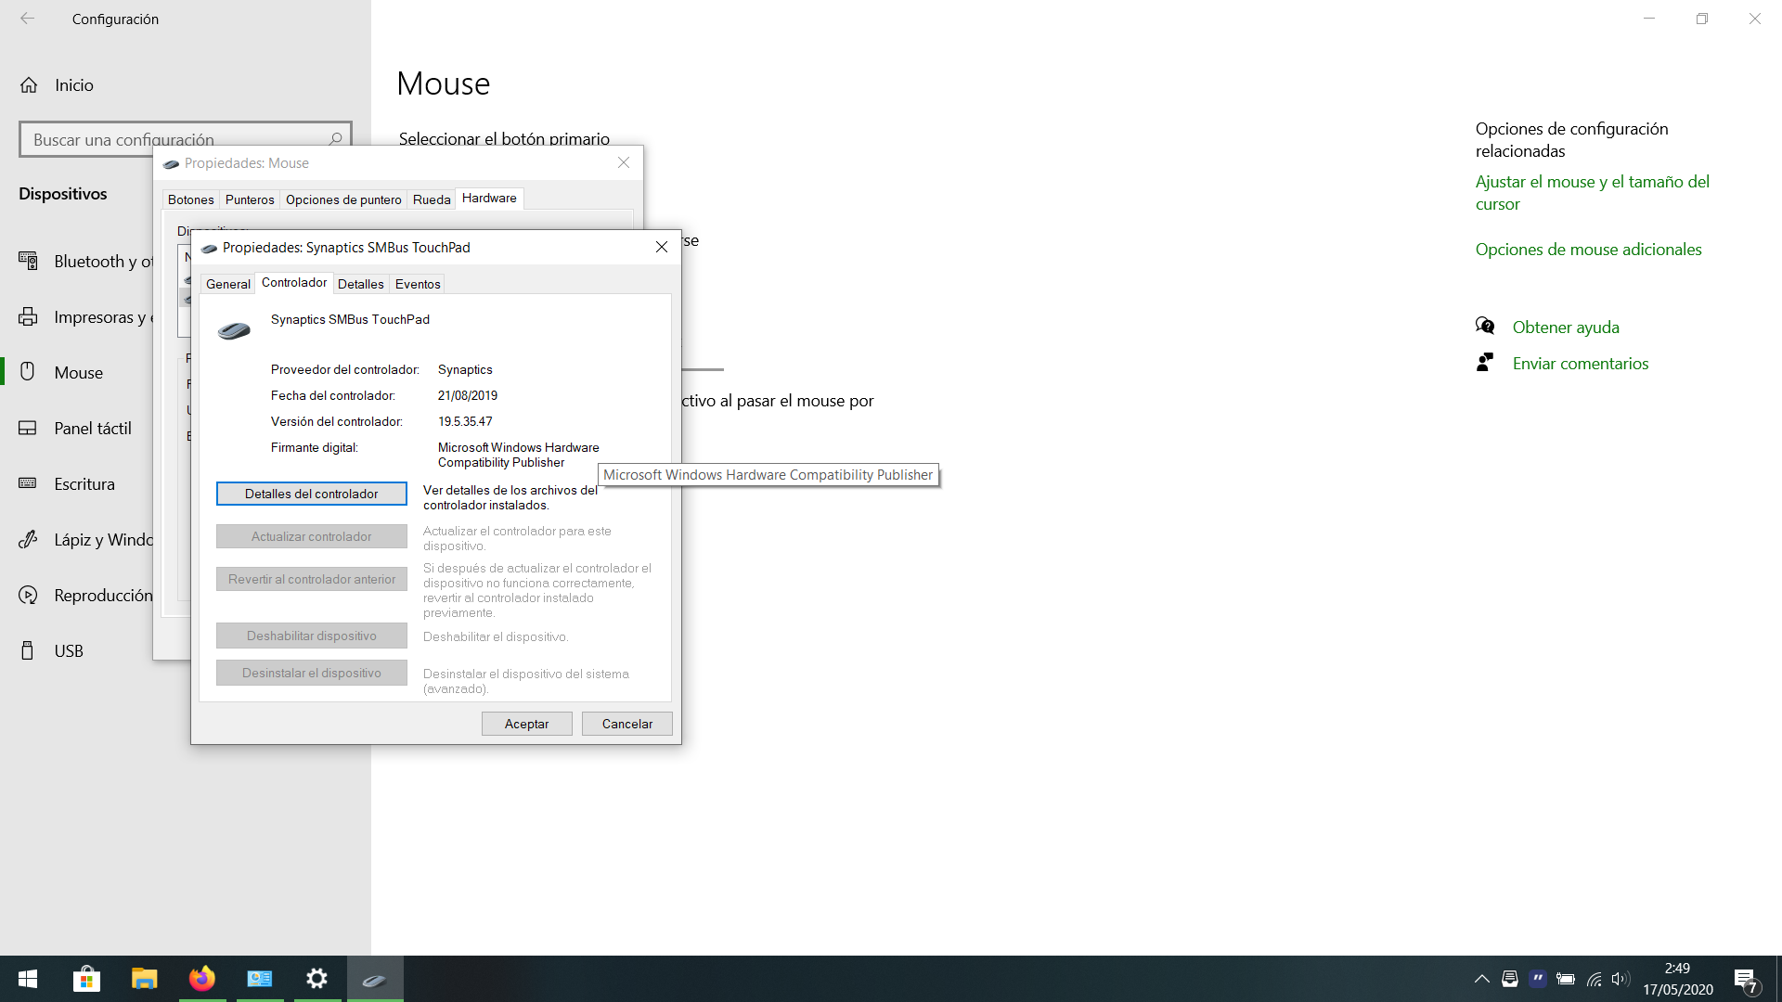Viewport: 1782px width, 1002px height.
Task: Close Synaptics SMBus TouchPad properties dialog
Action: coord(662,247)
